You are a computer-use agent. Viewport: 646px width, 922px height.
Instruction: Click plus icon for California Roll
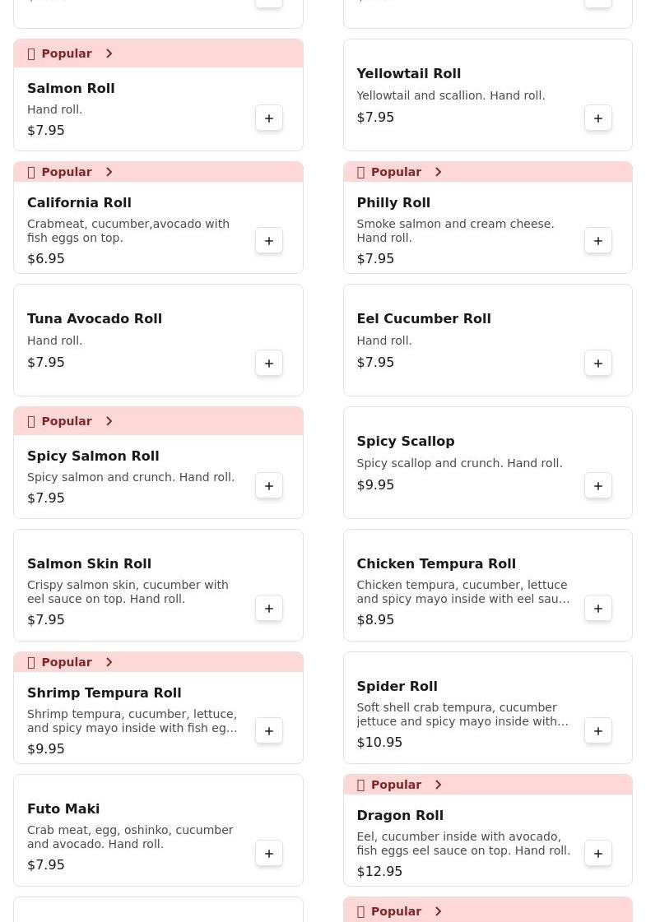pos(269,241)
